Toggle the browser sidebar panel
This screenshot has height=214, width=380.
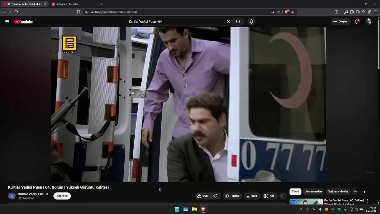(352, 12)
